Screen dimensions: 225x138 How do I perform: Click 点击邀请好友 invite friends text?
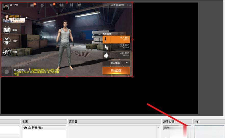pyautogui.click(x=118, y=5)
